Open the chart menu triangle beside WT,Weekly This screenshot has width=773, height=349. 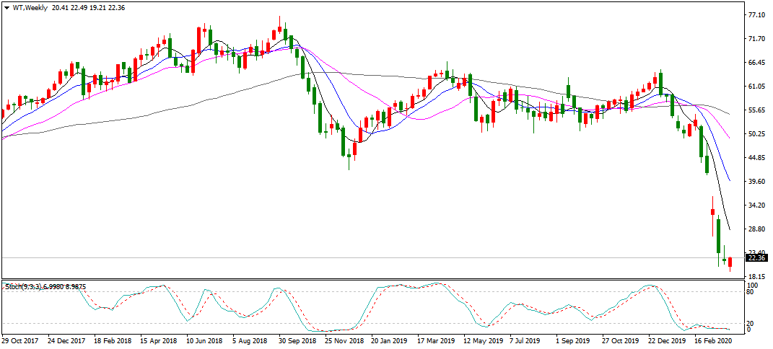(x=6, y=7)
